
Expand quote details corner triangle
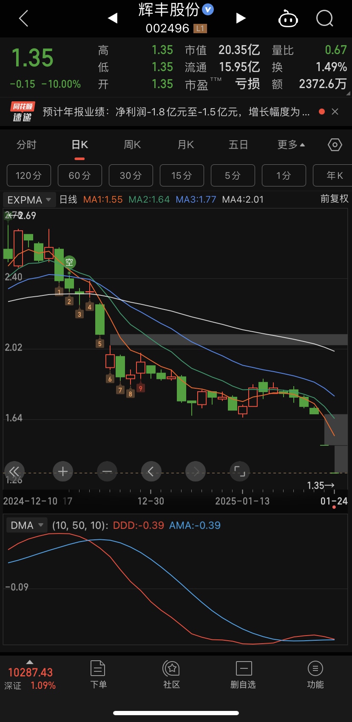[x=349, y=93]
